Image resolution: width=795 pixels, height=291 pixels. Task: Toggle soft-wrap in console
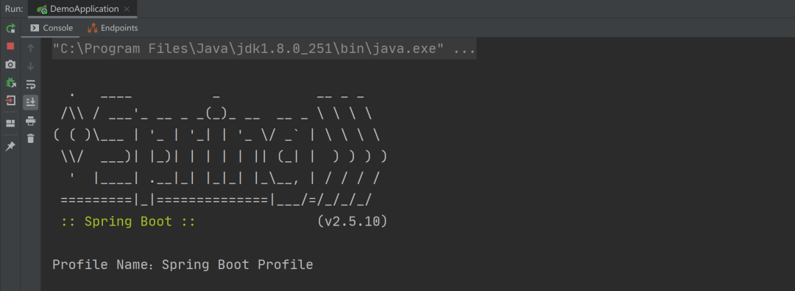click(30, 84)
